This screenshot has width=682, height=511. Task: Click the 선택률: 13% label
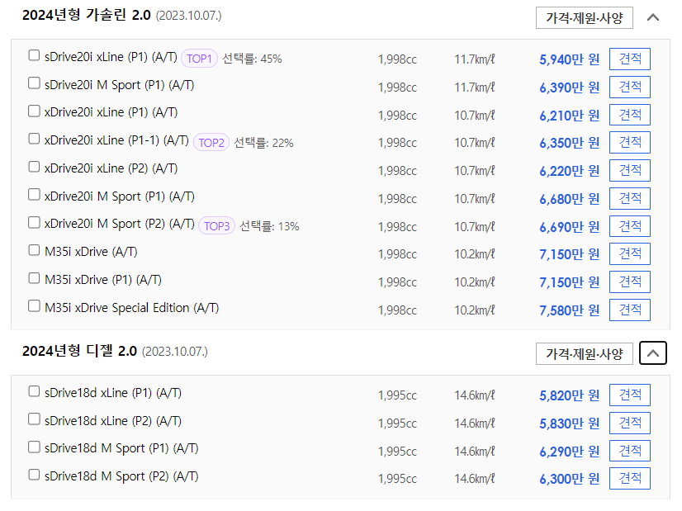pyautogui.click(x=269, y=226)
